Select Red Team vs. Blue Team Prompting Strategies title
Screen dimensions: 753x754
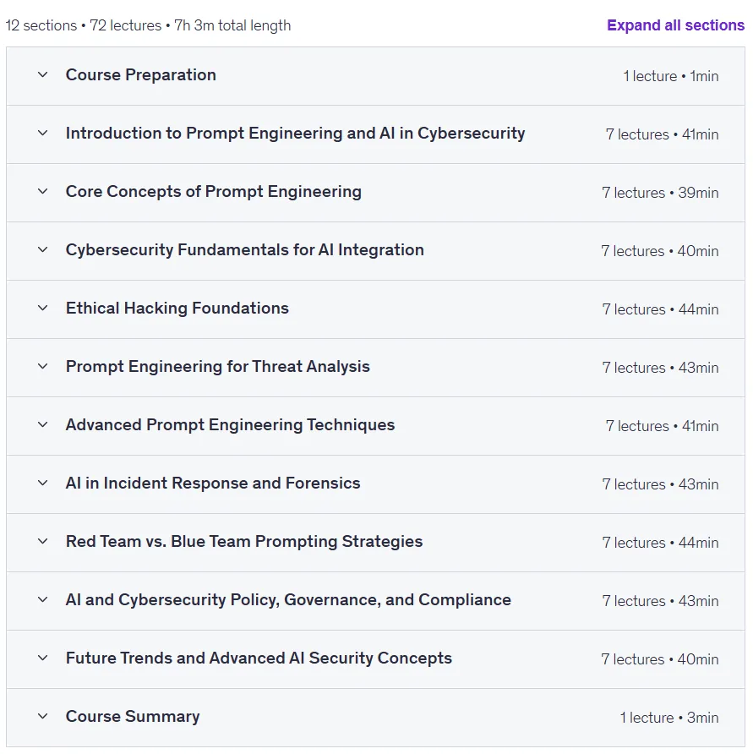[244, 542]
